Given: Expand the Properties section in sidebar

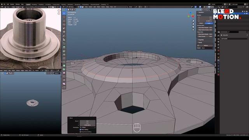Looking at the screenshot, I should (x=200, y=40).
